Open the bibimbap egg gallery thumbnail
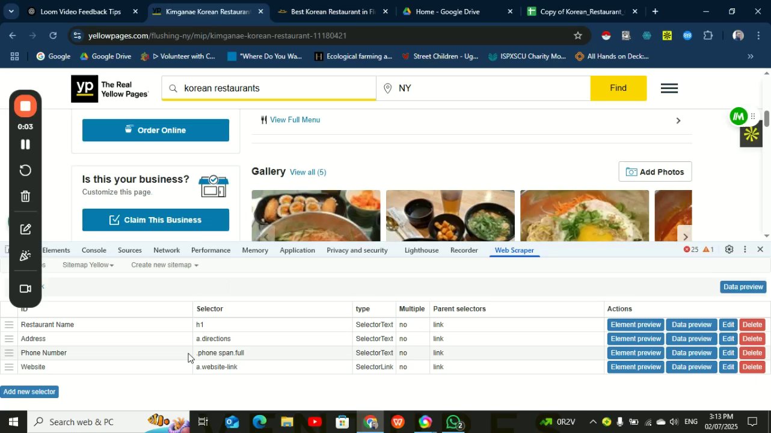Image resolution: width=771 pixels, height=433 pixels. point(585,216)
